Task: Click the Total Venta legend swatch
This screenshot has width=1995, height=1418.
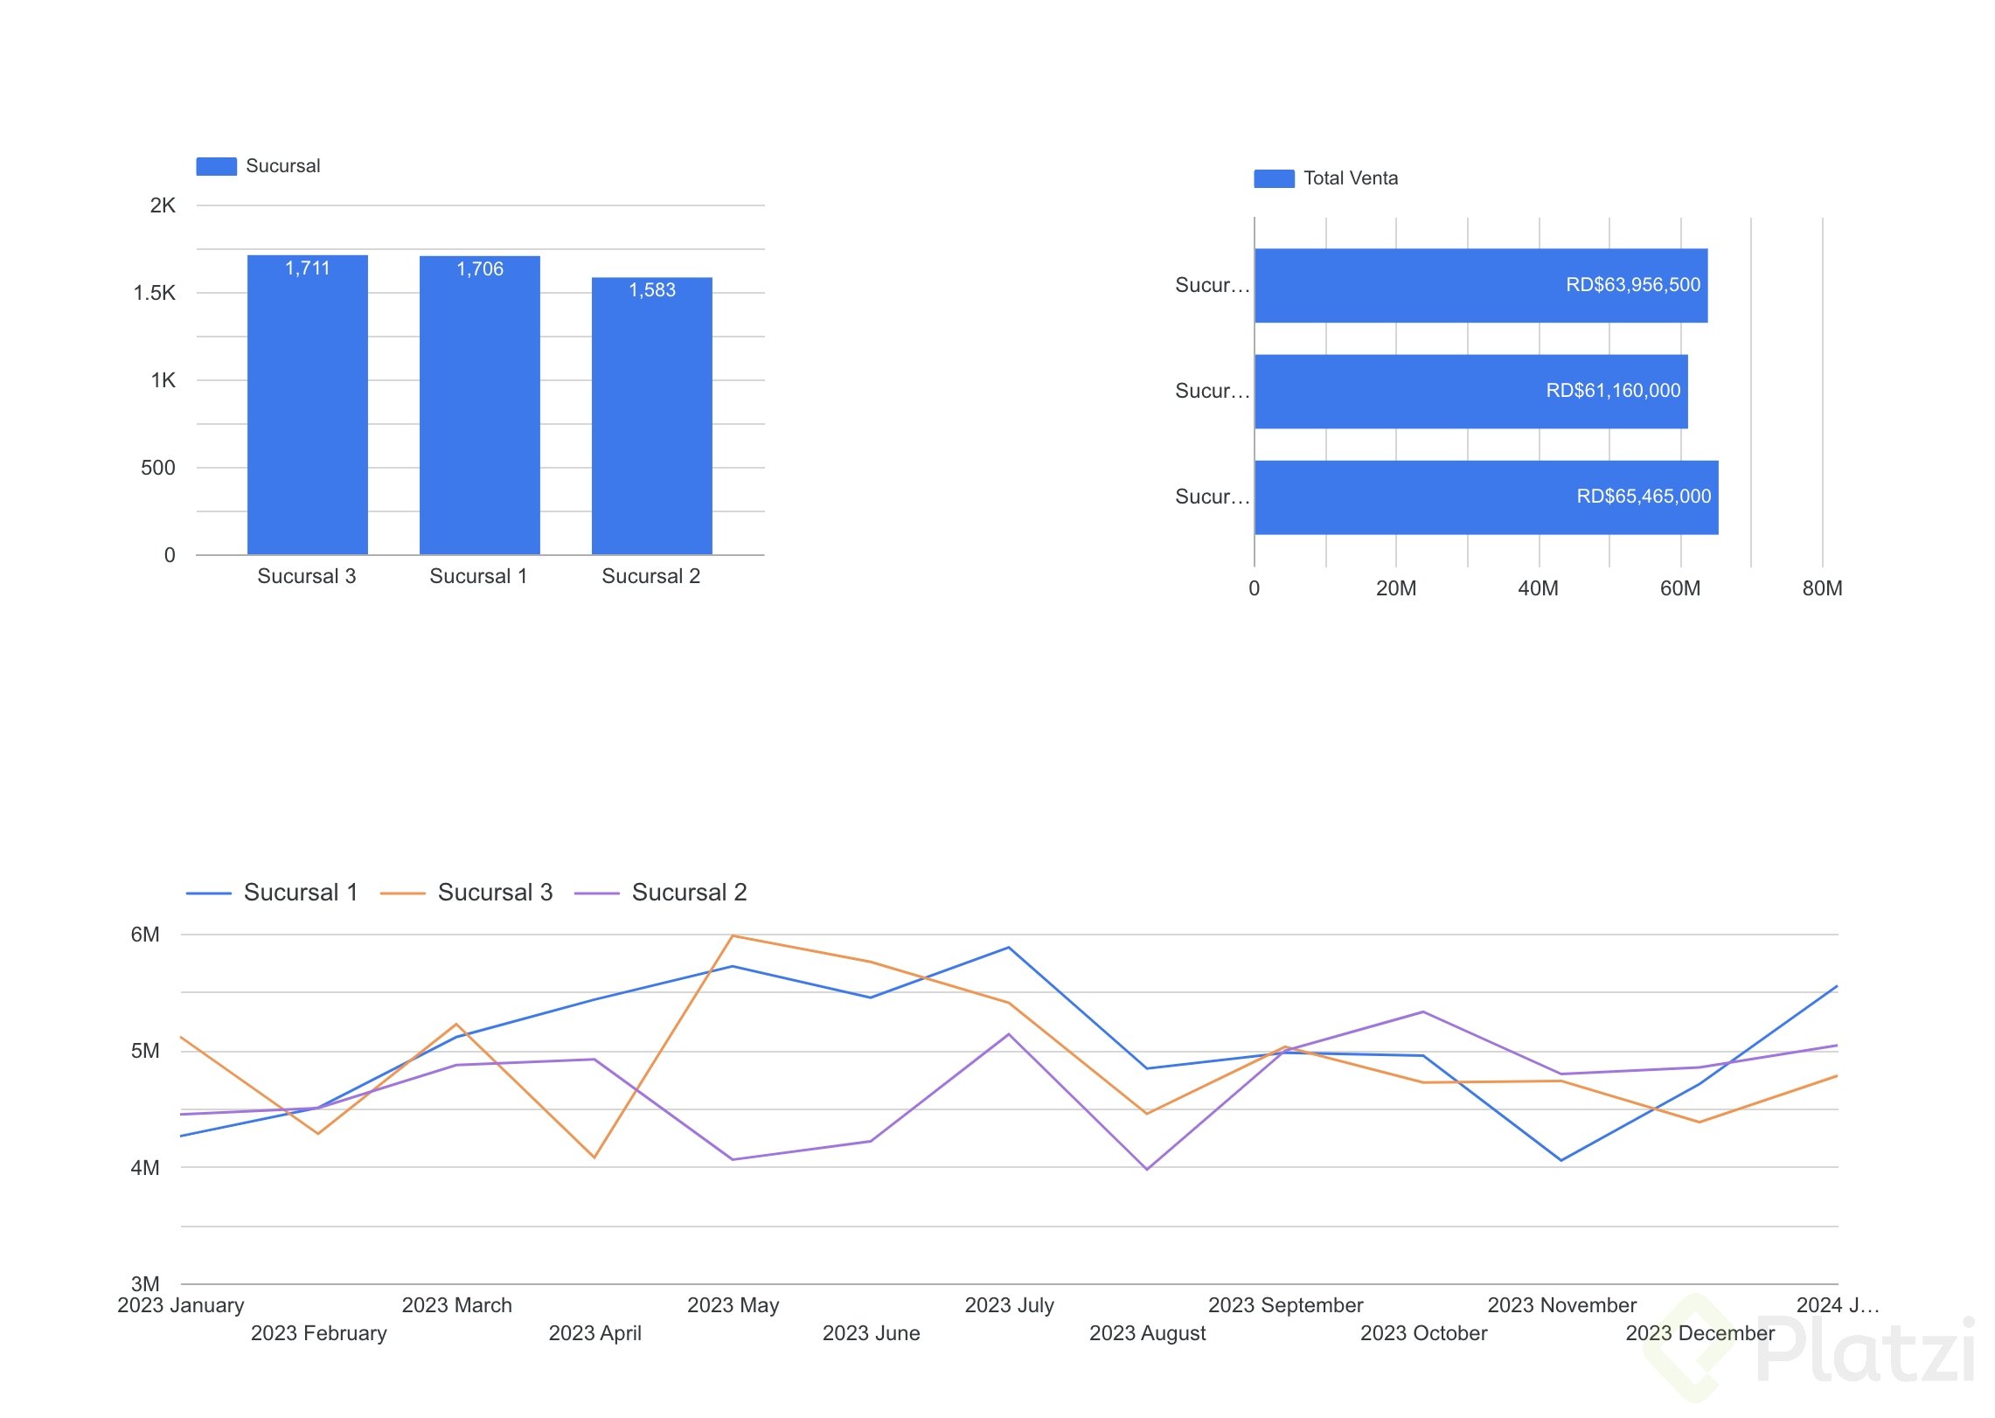Action: point(1274,178)
